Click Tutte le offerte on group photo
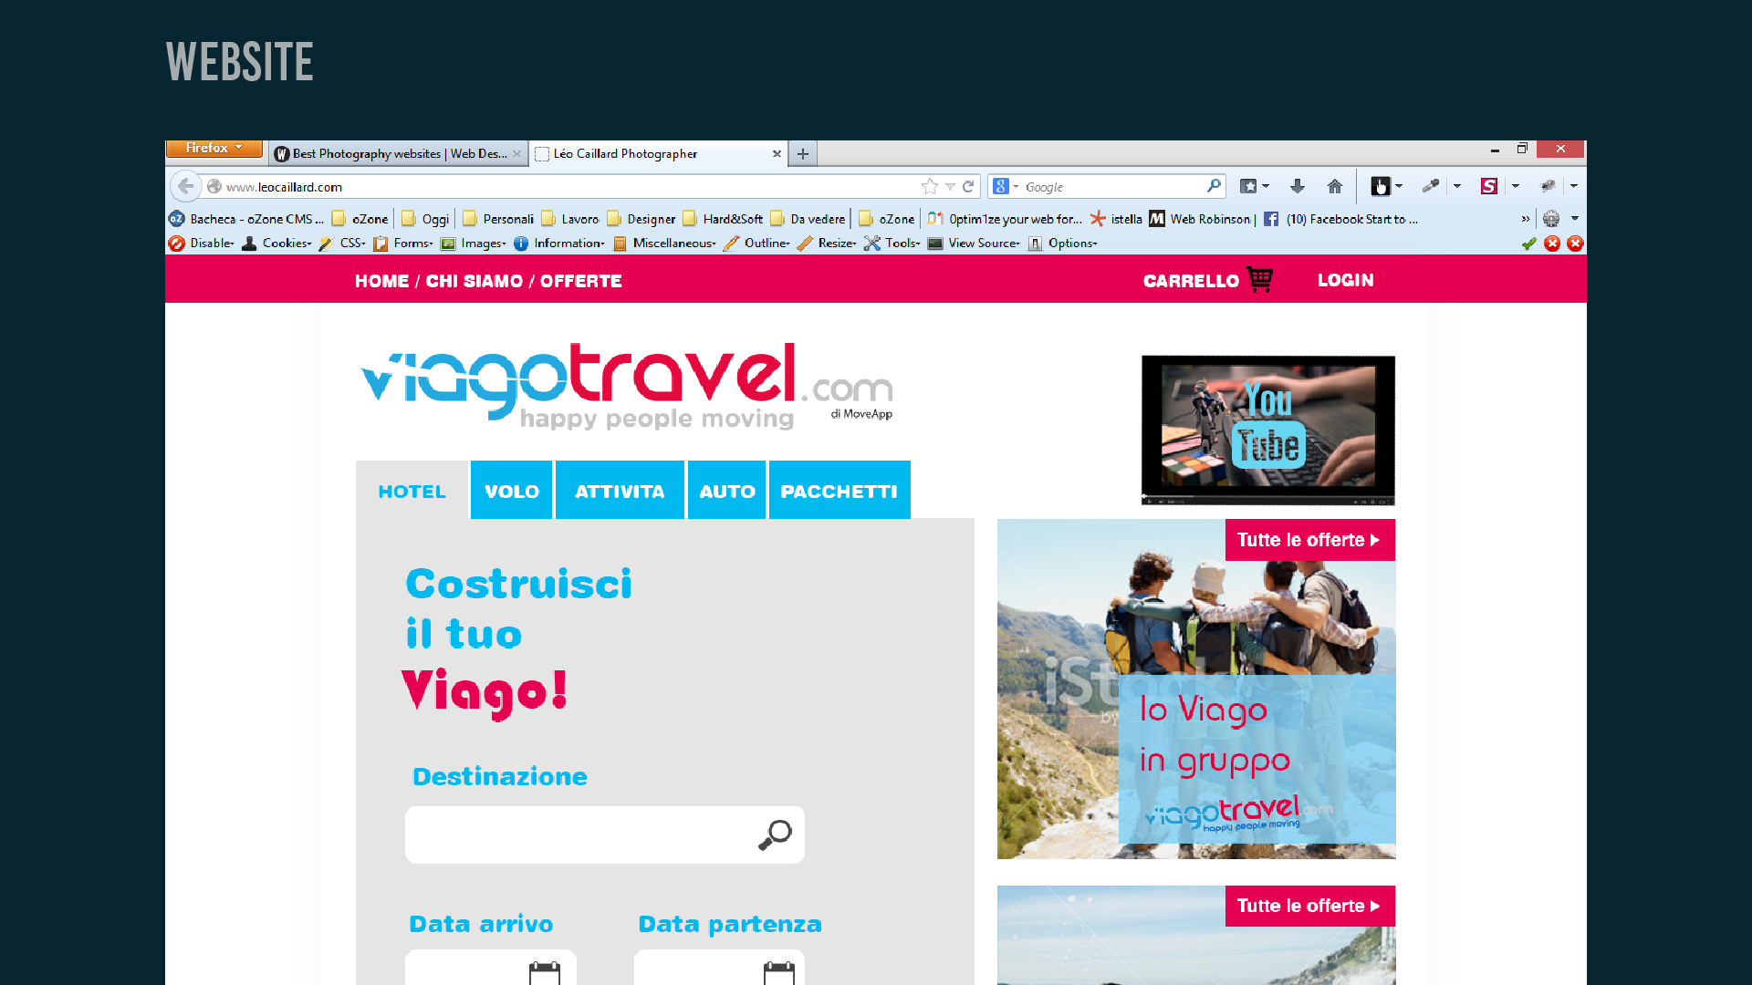This screenshot has height=985, width=1752. [1309, 540]
